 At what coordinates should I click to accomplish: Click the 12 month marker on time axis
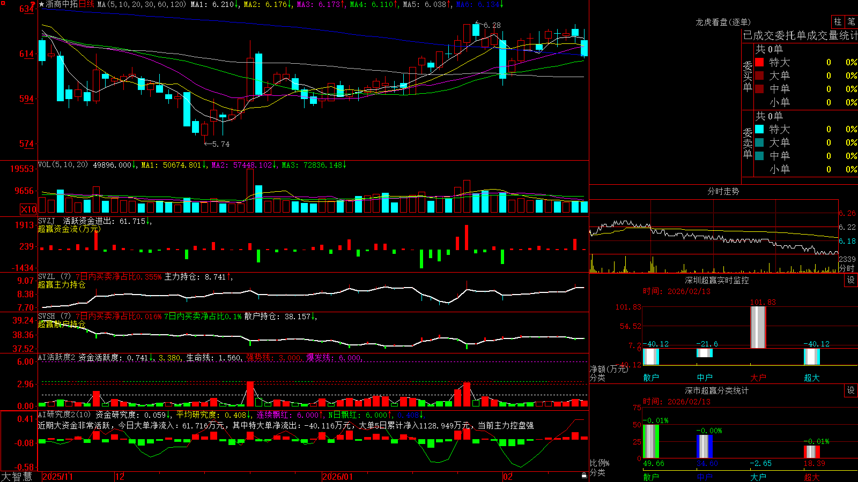tap(120, 477)
